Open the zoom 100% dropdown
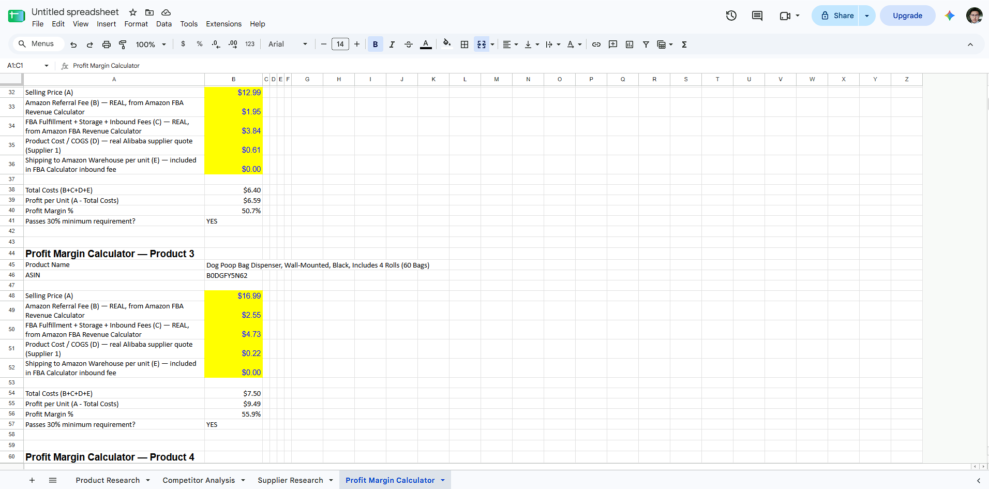This screenshot has height=489, width=989. tap(151, 45)
